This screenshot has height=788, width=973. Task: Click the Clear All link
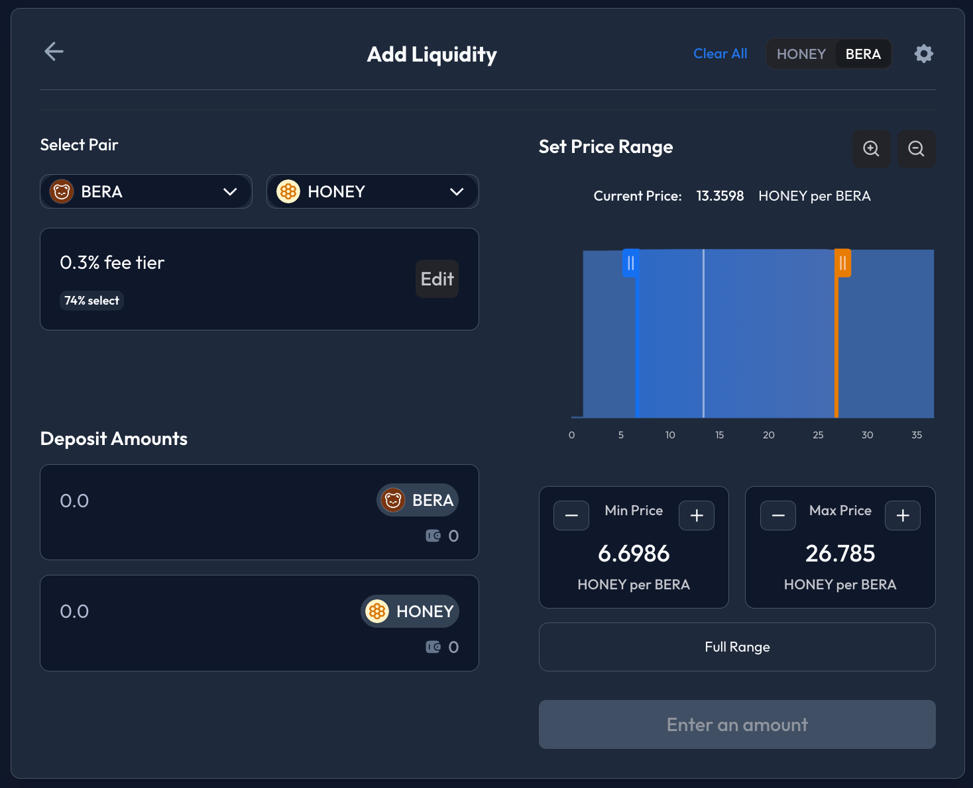pyautogui.click(x=720, y=54)
